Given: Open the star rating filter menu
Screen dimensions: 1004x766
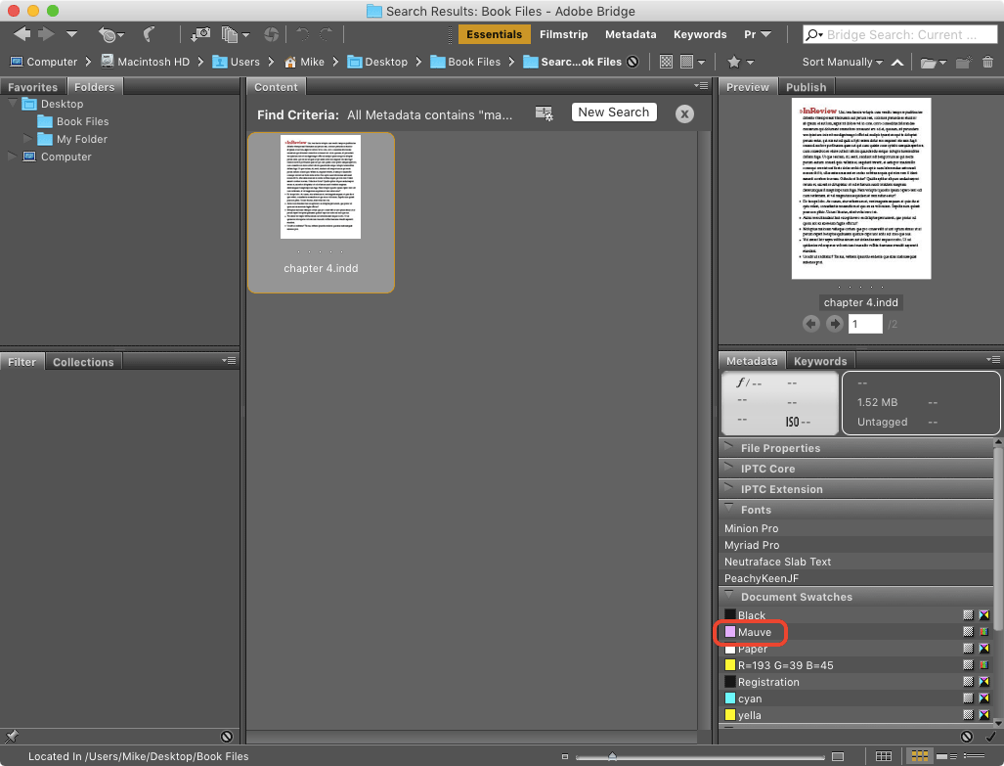Looking at the screenshot, I should pyautogui.click(x=741, y=62).
